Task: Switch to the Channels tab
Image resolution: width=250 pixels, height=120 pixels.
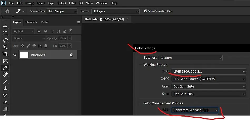Action: pyautogui.click(x=31, y=22)
